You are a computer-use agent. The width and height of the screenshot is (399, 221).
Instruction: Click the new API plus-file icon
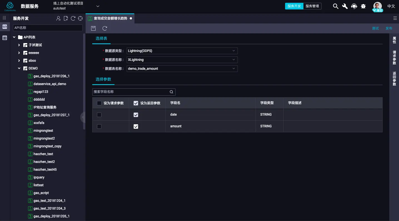click(x=66, y=18)
